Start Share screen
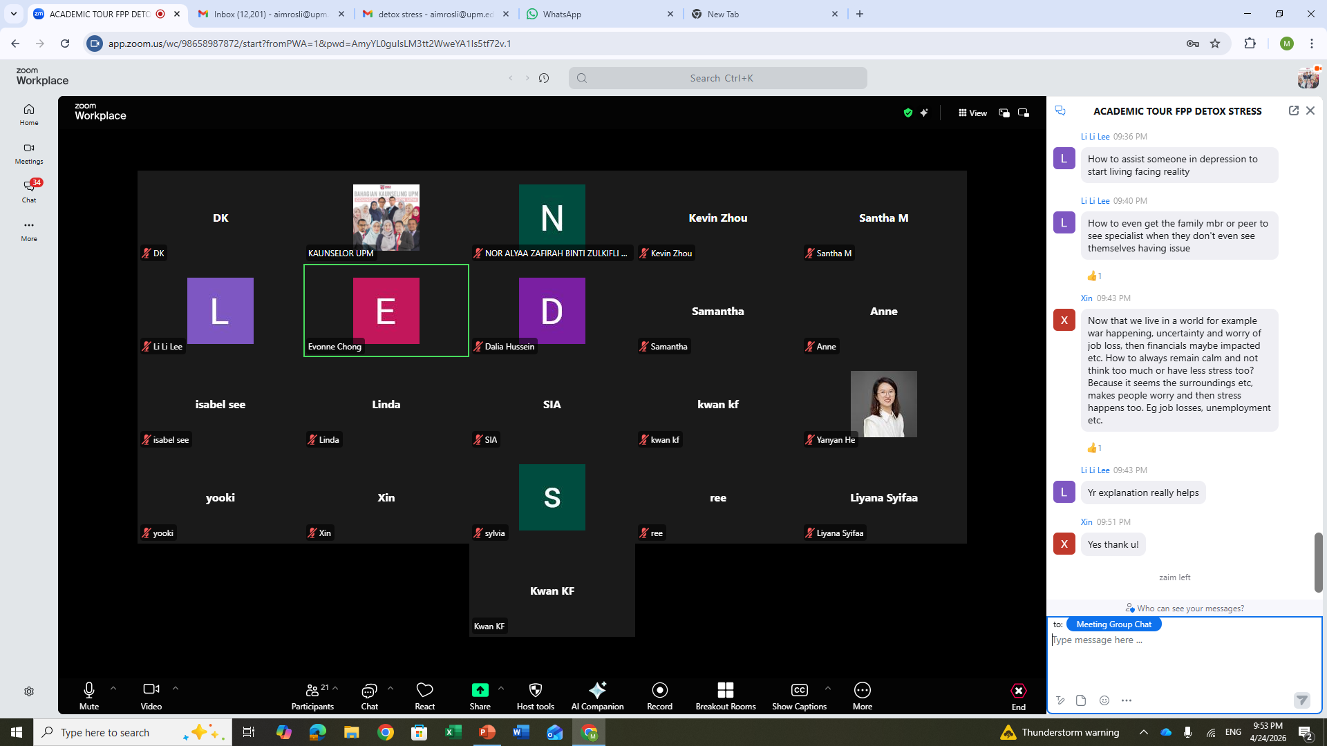This screenshot has width=1327, height=746. (x=480, y=696)
